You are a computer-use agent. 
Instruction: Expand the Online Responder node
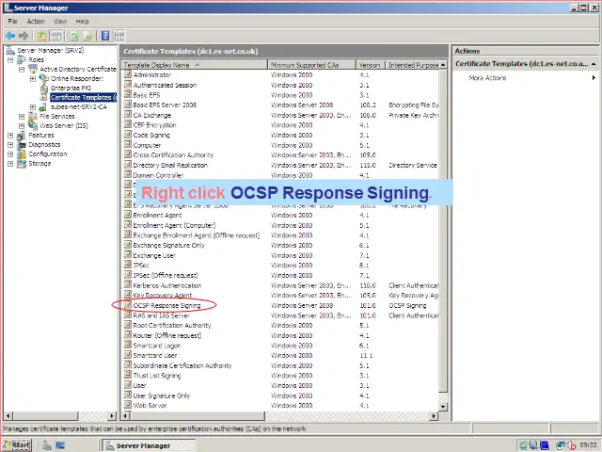pyautogui.click(x=33, y=79)
